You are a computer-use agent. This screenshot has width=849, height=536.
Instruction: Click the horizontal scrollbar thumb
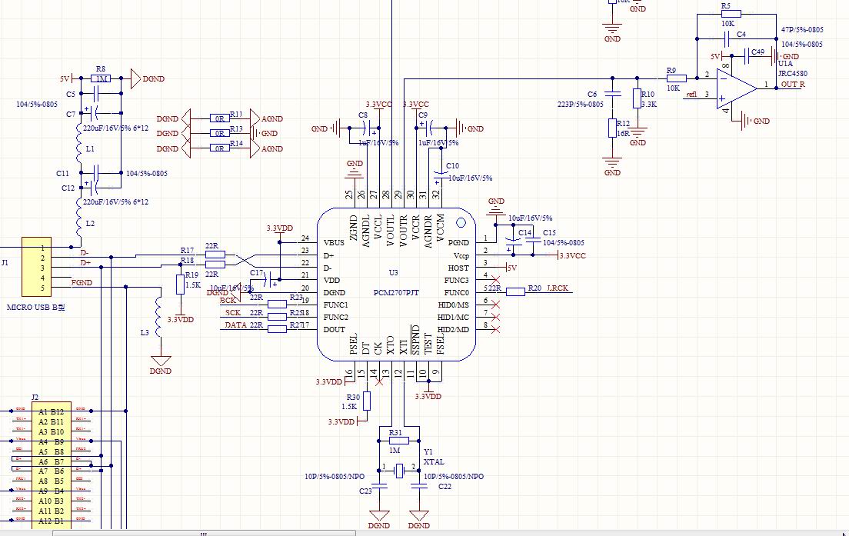click(x=204, y=533)
